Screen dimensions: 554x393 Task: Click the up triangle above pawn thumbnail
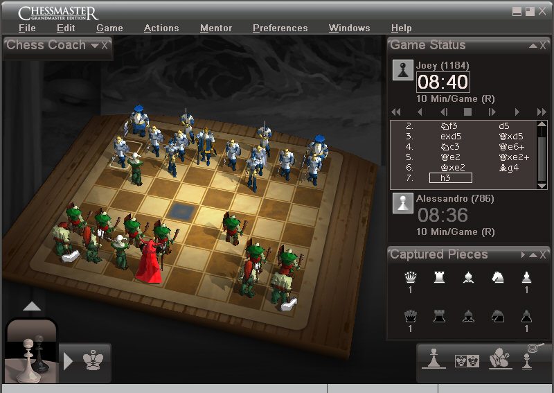[32, 306]
